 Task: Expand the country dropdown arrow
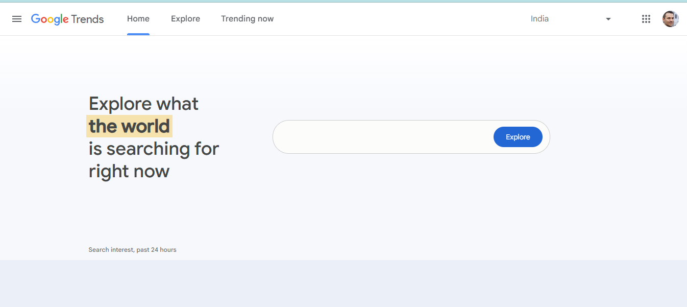point(608,19)
